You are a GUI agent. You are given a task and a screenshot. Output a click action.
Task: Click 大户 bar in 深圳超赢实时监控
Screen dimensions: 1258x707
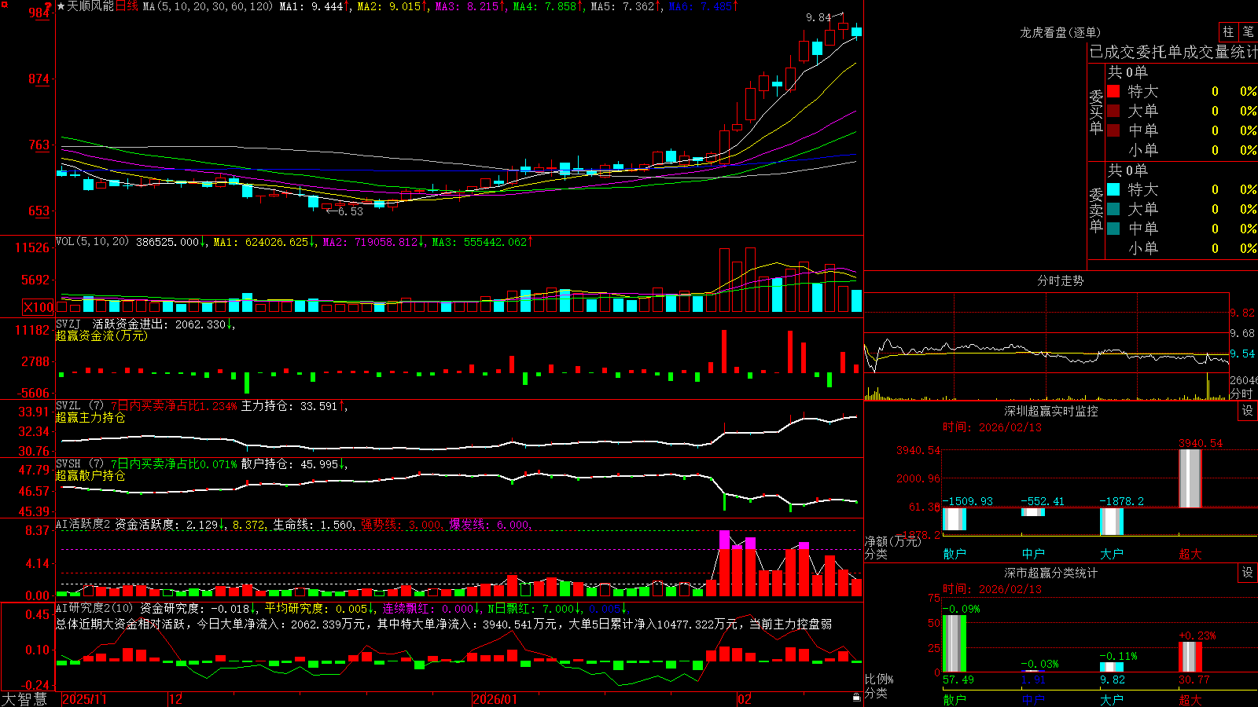click(x=1112, y=522)
